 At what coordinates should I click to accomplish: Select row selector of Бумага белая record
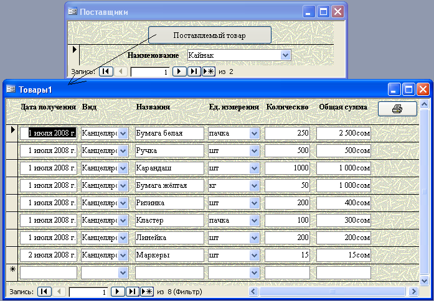pos(12,133)
